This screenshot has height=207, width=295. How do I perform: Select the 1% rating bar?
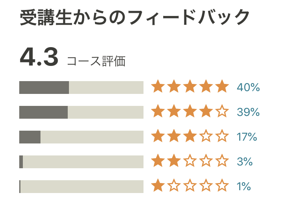click(x=81, y=186)
